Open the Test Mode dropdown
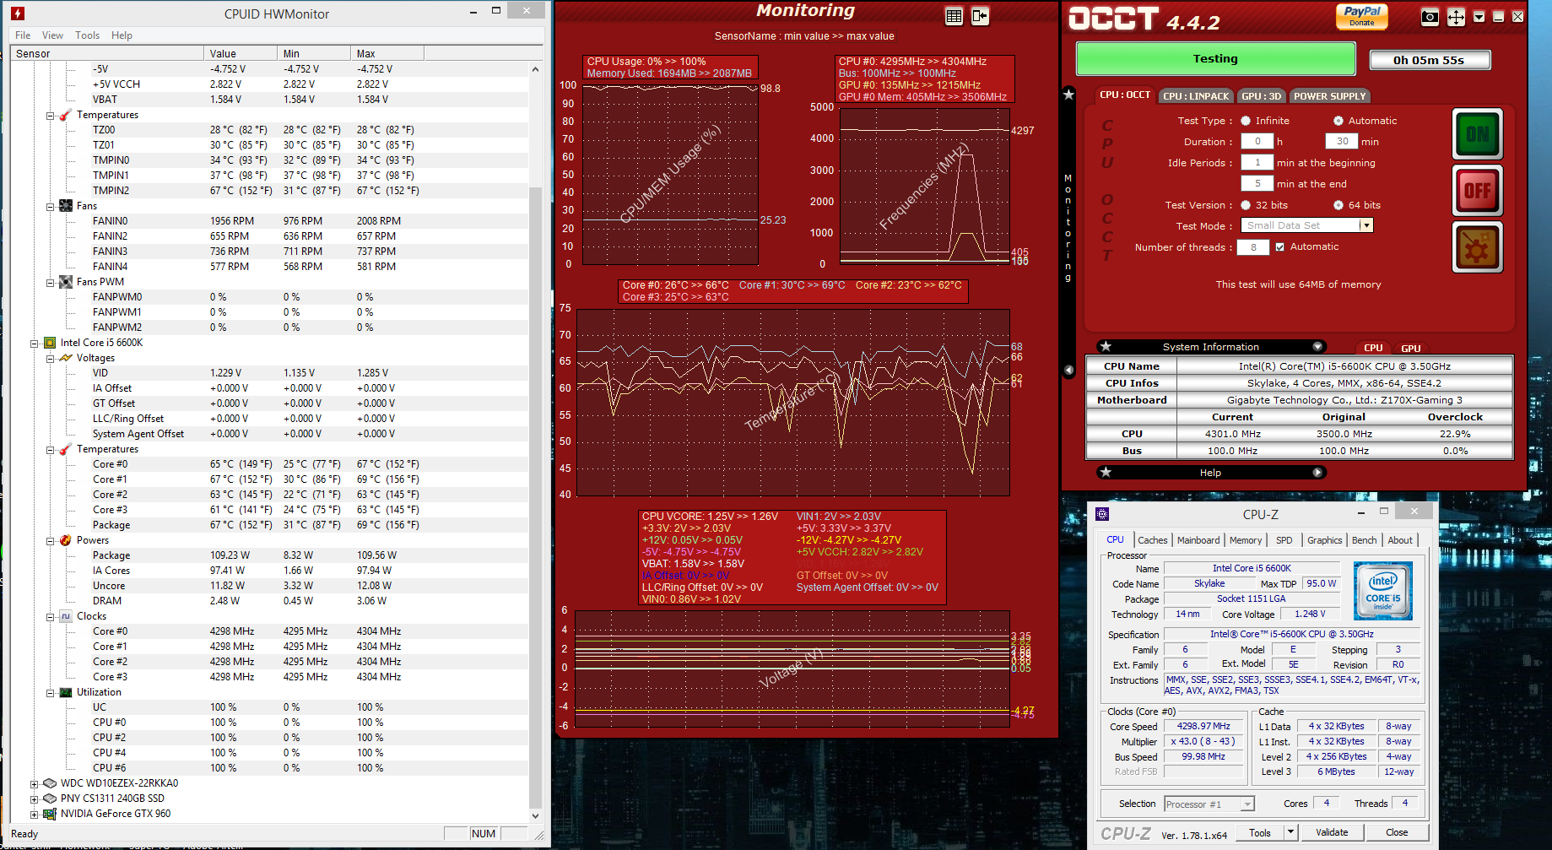Image resolution: width=1552 pixels, height=850 pixels. coord(1366,225)
